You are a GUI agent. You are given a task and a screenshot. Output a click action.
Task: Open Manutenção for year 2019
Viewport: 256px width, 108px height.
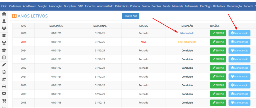(239, 94)
